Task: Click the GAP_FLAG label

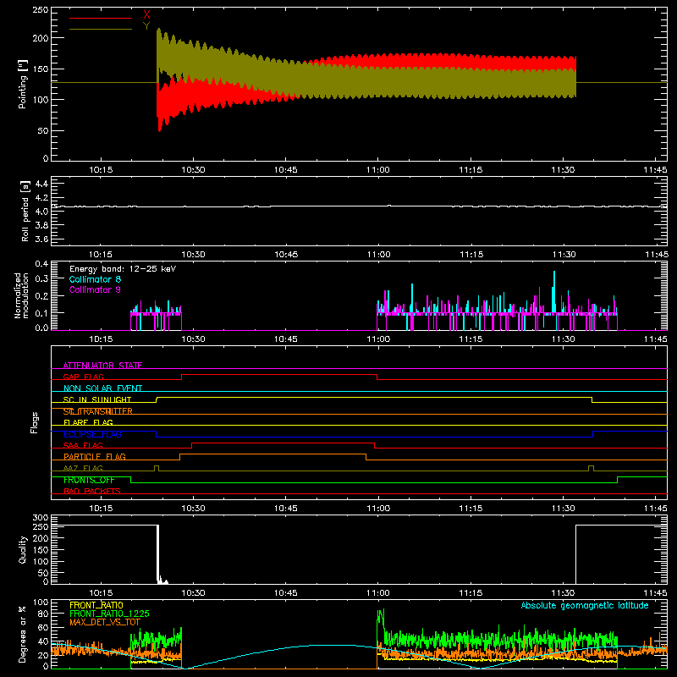Action: pyautogui.click(x=83, y=377)
